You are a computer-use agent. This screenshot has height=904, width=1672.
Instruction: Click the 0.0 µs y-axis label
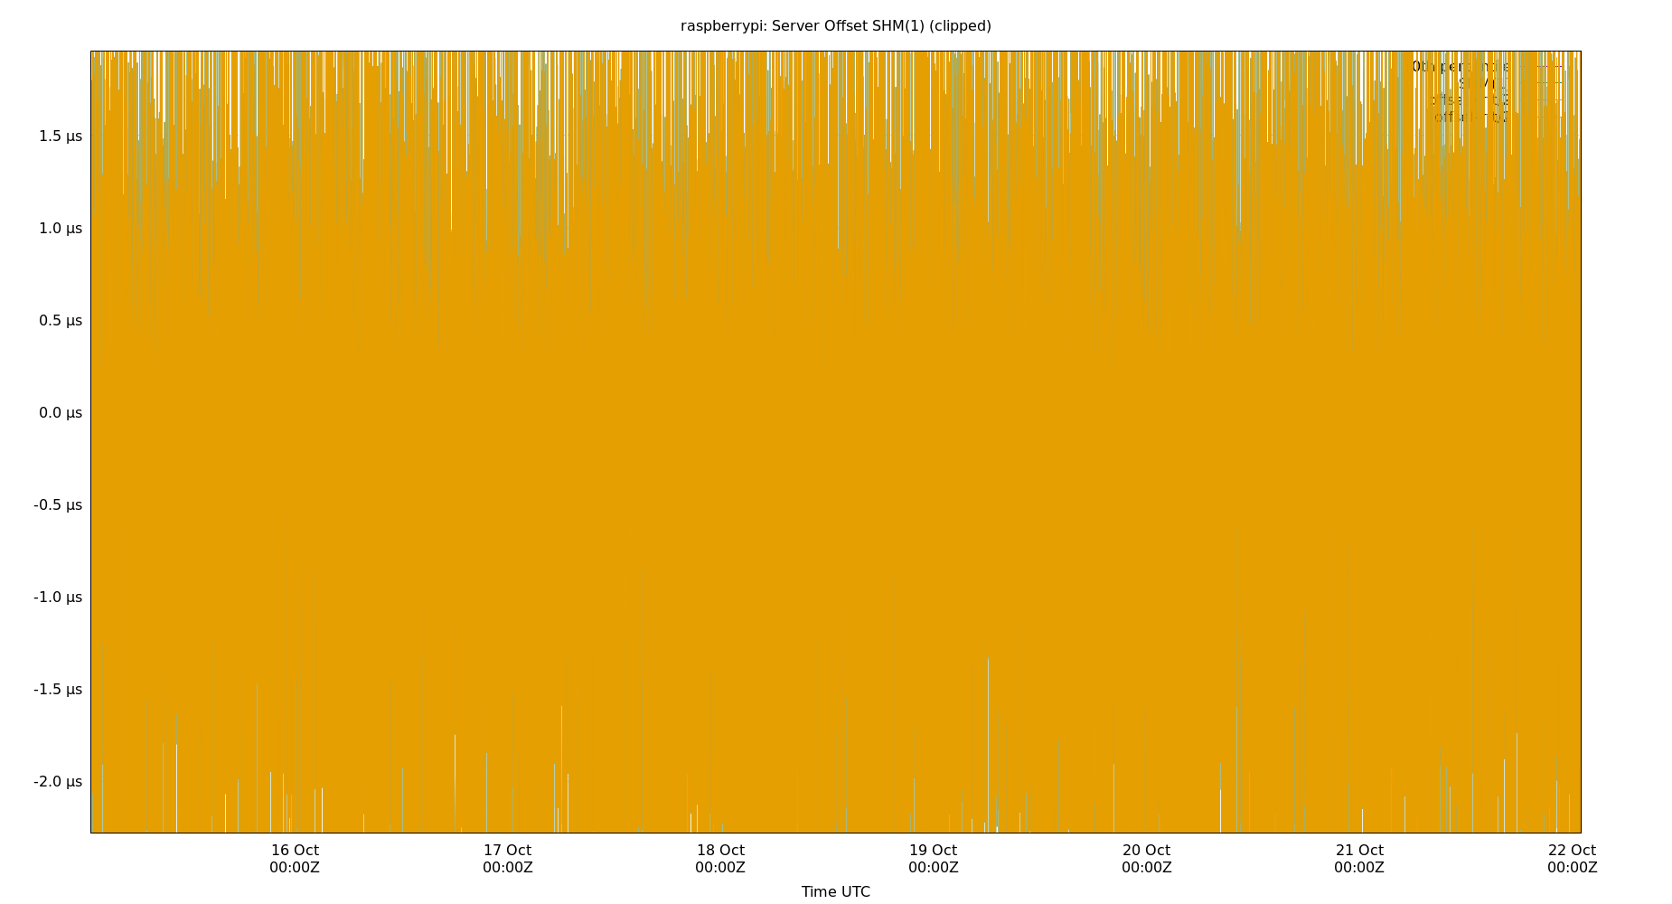coord(60,413)
